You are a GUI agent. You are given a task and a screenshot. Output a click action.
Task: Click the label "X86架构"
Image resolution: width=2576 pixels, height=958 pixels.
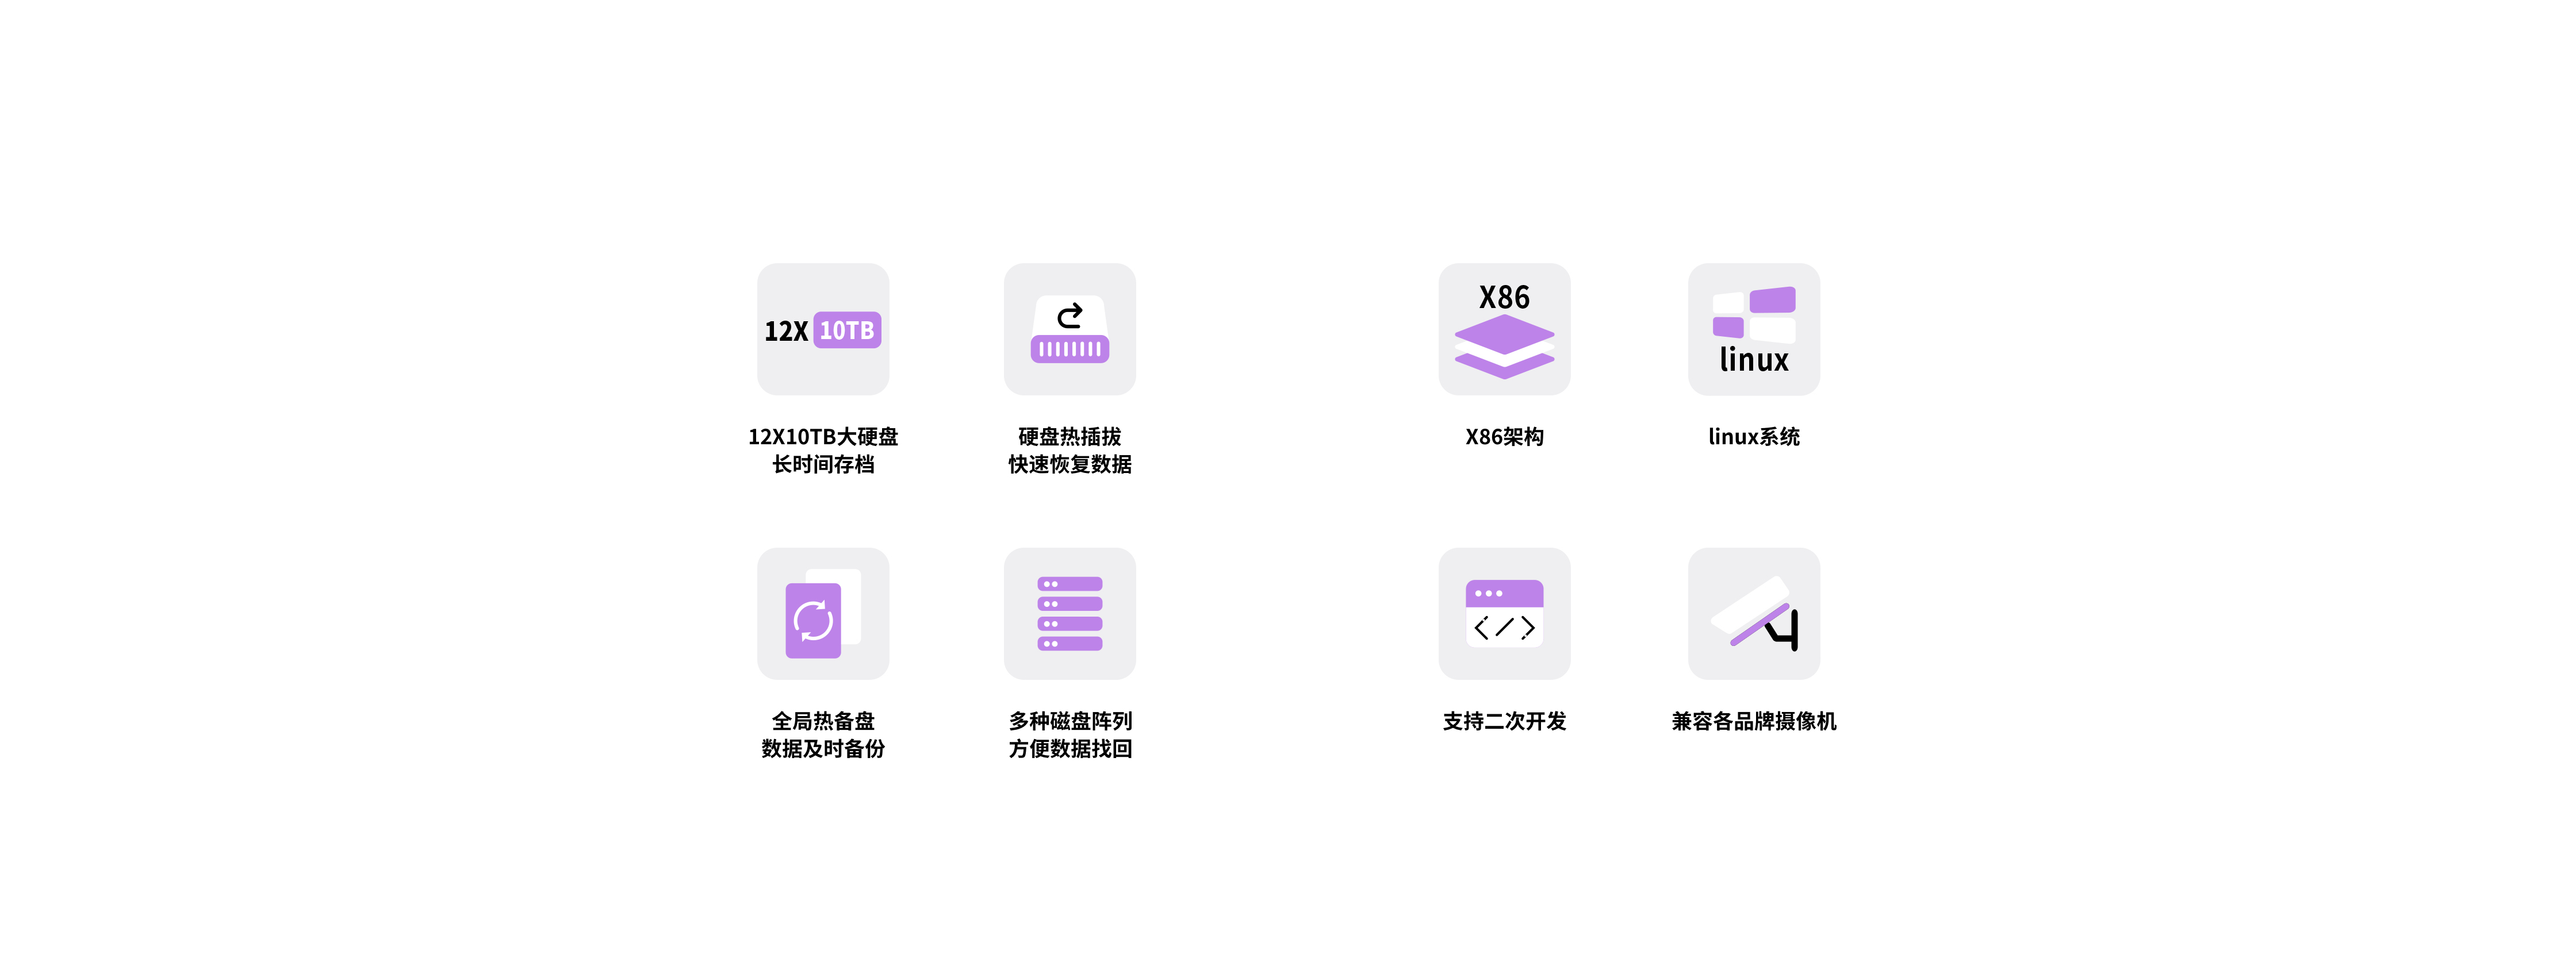click(1504, 437)
